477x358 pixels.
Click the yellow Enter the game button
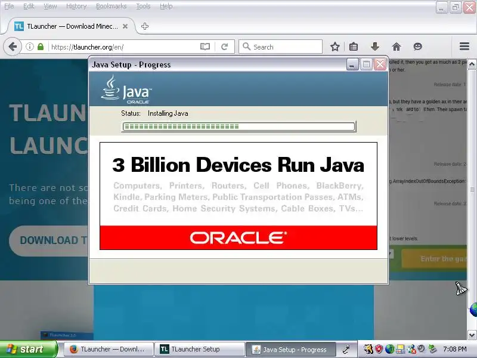(x=435, y=258)
